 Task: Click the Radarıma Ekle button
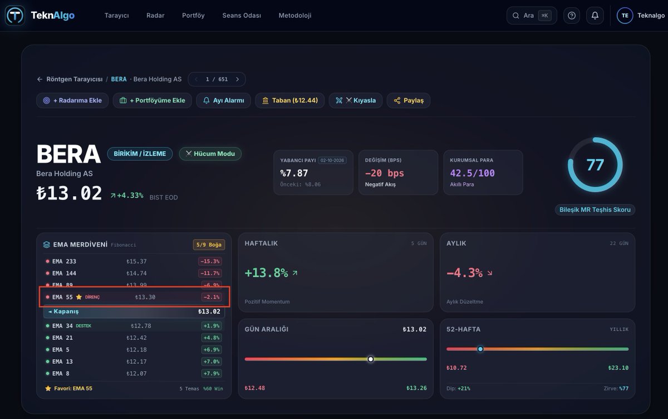coord(72,100)
